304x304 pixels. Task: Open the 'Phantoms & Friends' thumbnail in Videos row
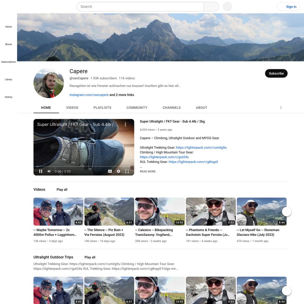[x=211, y=212]
